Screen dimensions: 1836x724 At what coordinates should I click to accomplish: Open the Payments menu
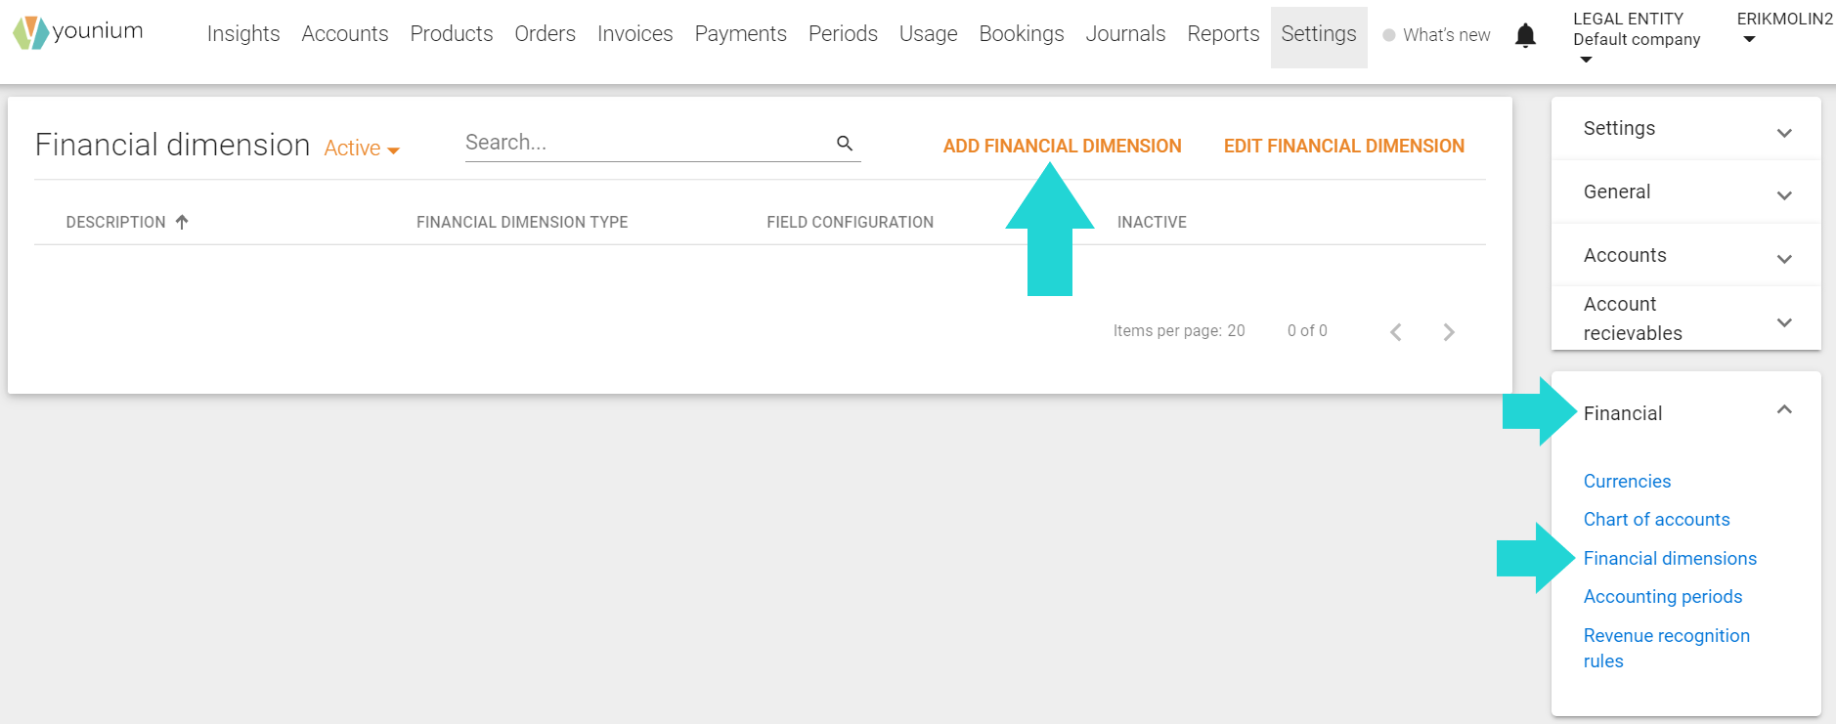[x=741, y=34]
